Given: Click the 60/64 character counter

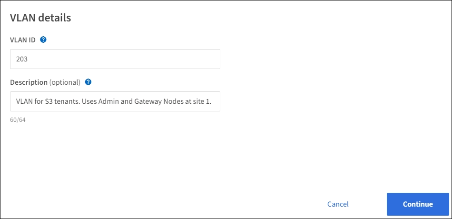Looking at the screenshot, I should coord(18,120).
